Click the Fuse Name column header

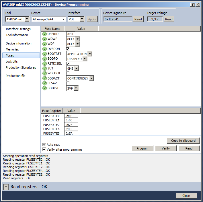coord(52,29)
